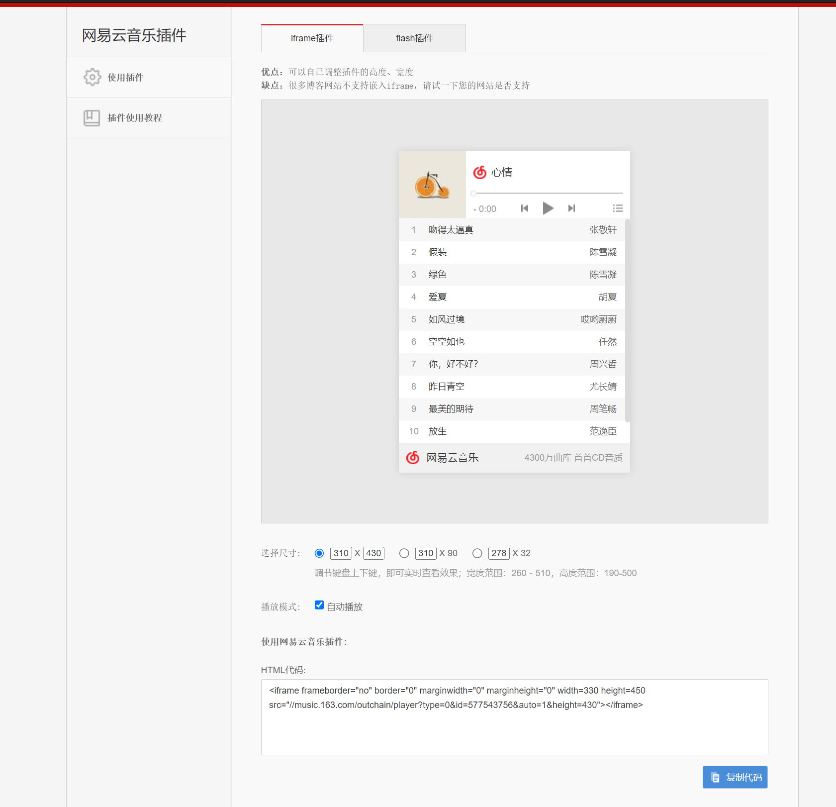
Task: Select the 310 X 430 size radio button
Action: click(x=319, y=553)
